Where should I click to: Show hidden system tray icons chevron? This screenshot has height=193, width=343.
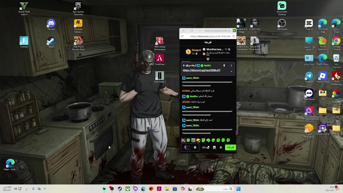coord(45,189)
